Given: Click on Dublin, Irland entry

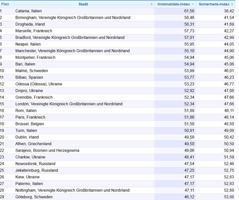Looking at the screenshot, I should point(27,137).
